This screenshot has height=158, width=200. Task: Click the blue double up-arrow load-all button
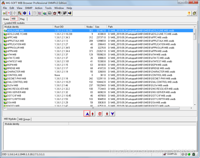(87, 114)
